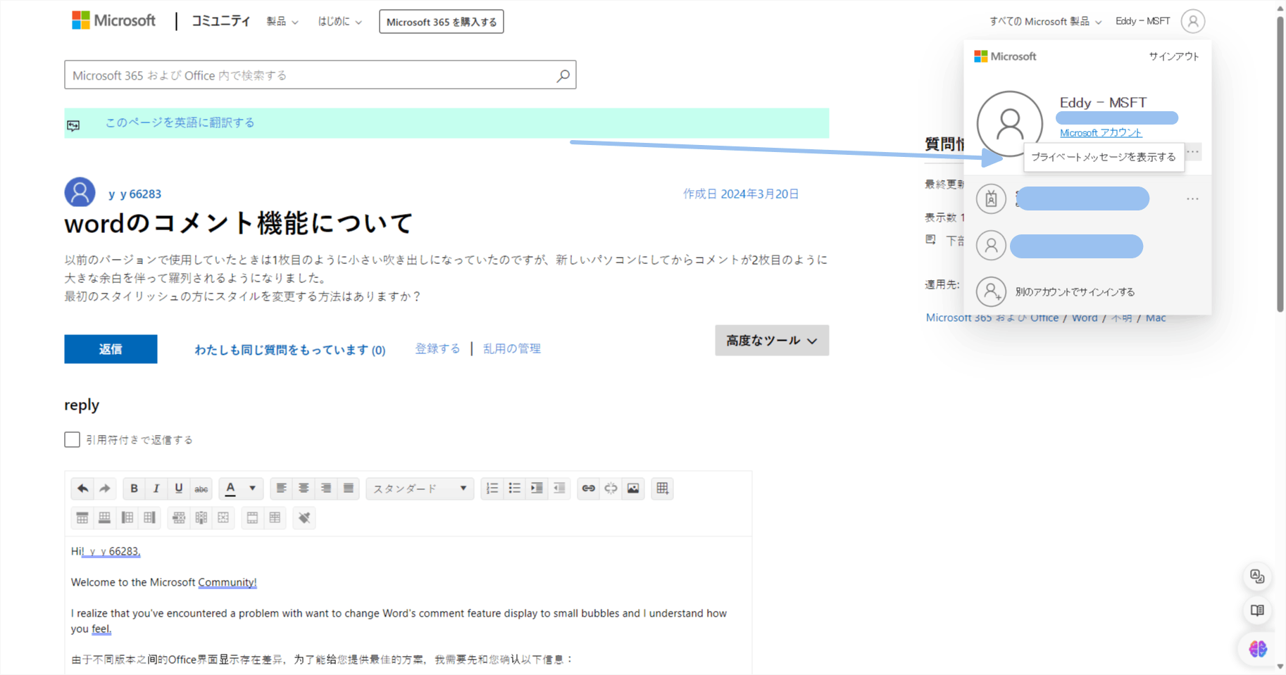Insert hyperlink
1286x675 pixels.
588,488
